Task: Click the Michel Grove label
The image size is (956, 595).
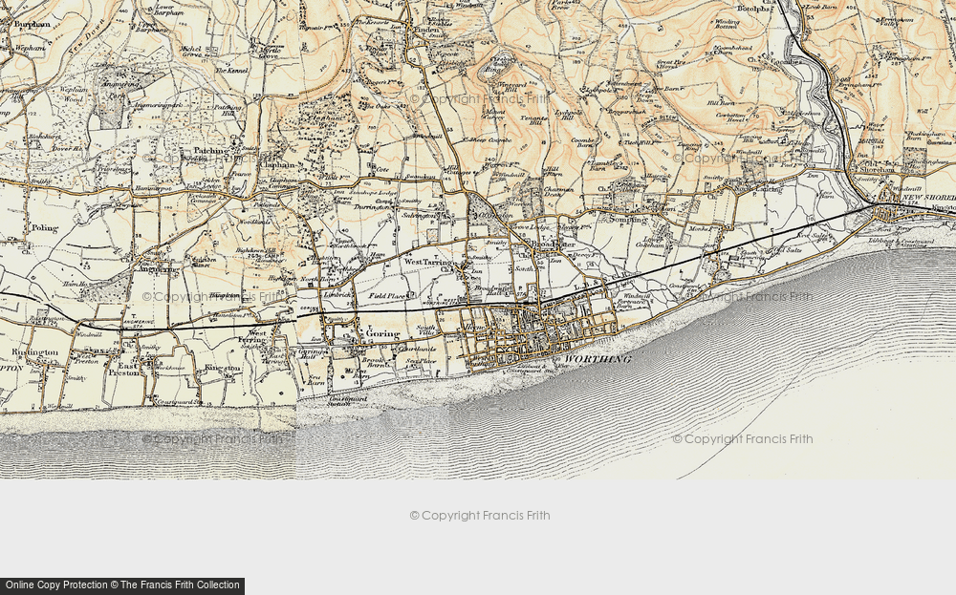Action: 191,52
